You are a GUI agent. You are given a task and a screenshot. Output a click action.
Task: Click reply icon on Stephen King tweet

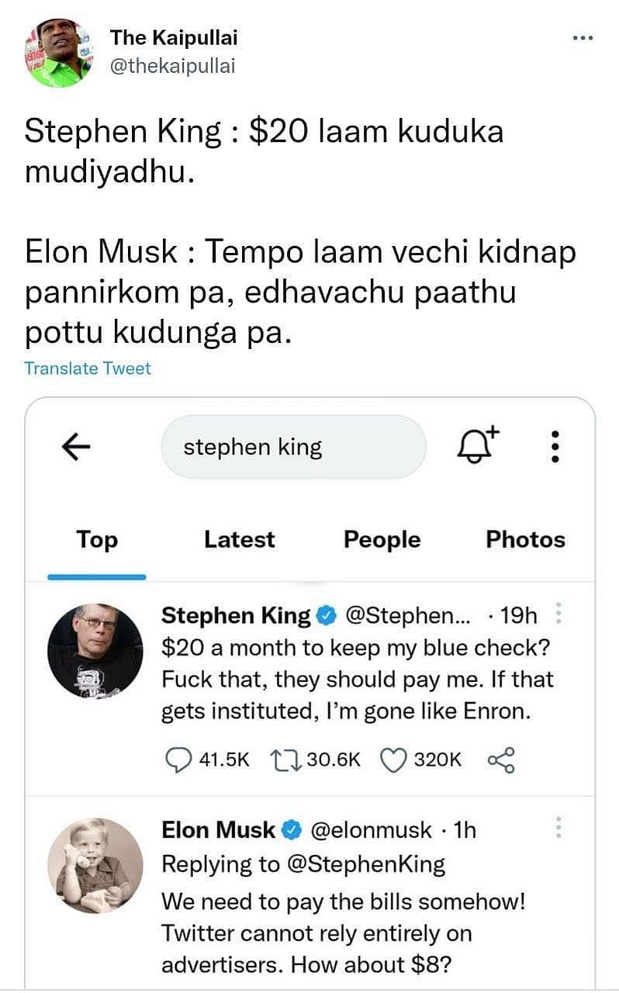[180, 759]
